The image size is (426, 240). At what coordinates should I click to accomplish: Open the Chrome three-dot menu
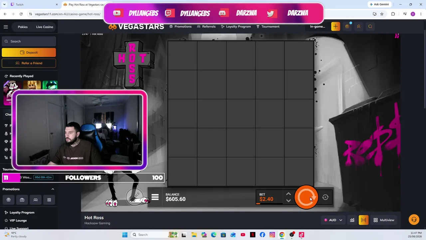click(420, 14)
